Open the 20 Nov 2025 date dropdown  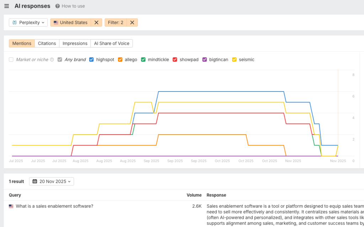52,181
